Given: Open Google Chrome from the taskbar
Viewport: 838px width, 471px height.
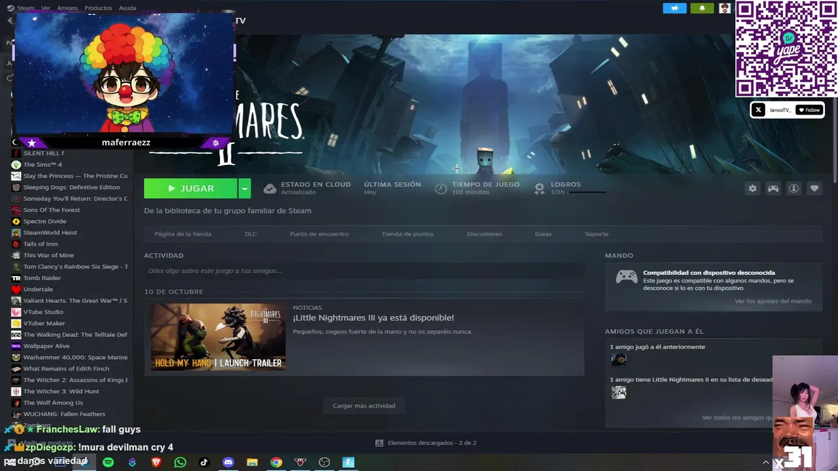Looking at the screenshot, I should coord(276,462).
